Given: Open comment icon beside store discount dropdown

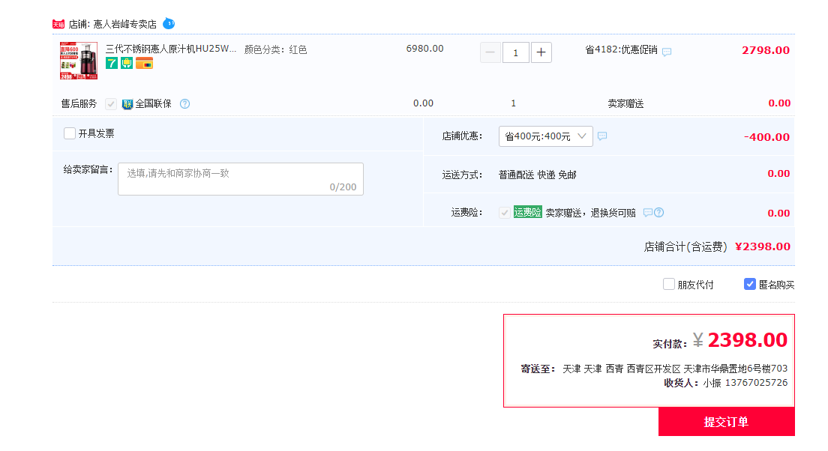Looking at the screenshot, I should 602,136.
